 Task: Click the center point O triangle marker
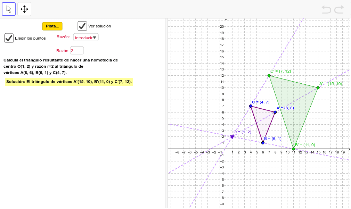point(232,137)
